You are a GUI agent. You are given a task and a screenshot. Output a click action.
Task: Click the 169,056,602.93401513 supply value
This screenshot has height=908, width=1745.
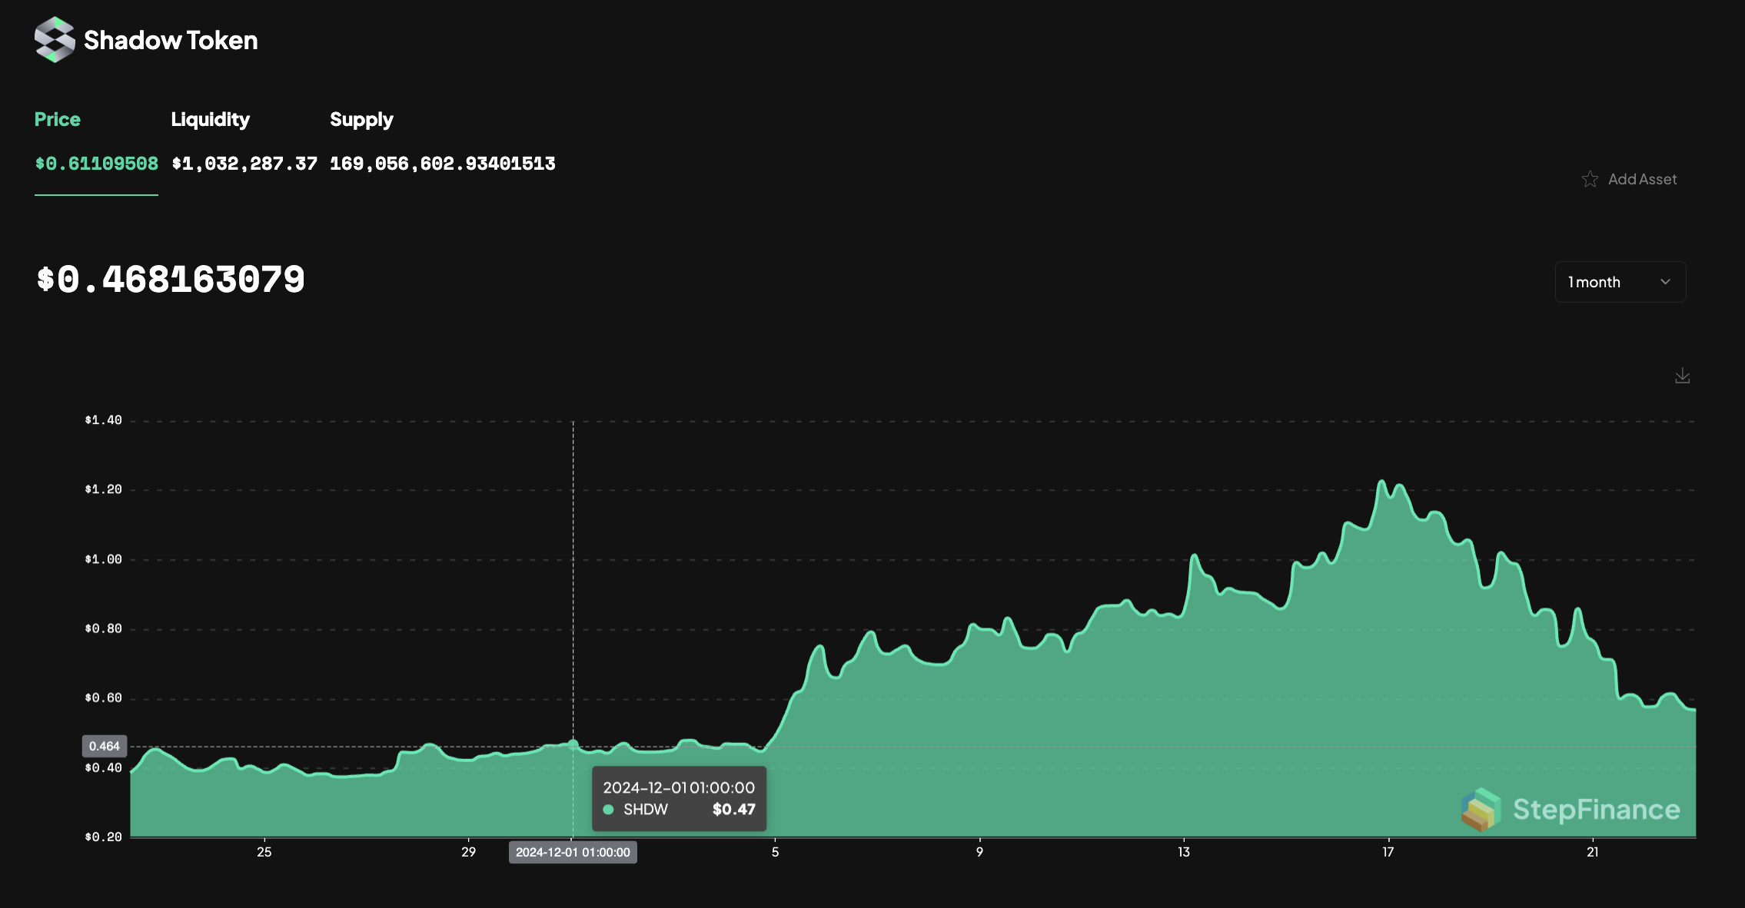tap(442, 164)
